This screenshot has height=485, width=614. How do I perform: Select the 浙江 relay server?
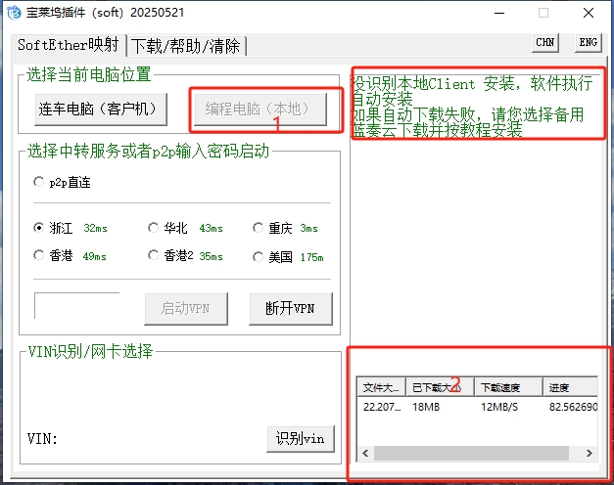tap(39, 228)
